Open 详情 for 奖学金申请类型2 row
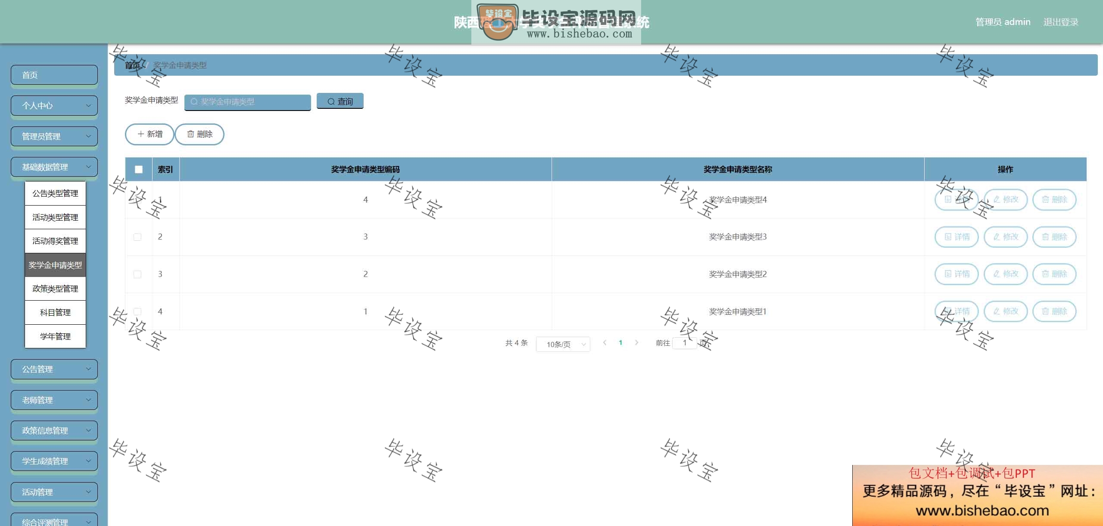1103x526 pixels. click(x=957, y=274)
